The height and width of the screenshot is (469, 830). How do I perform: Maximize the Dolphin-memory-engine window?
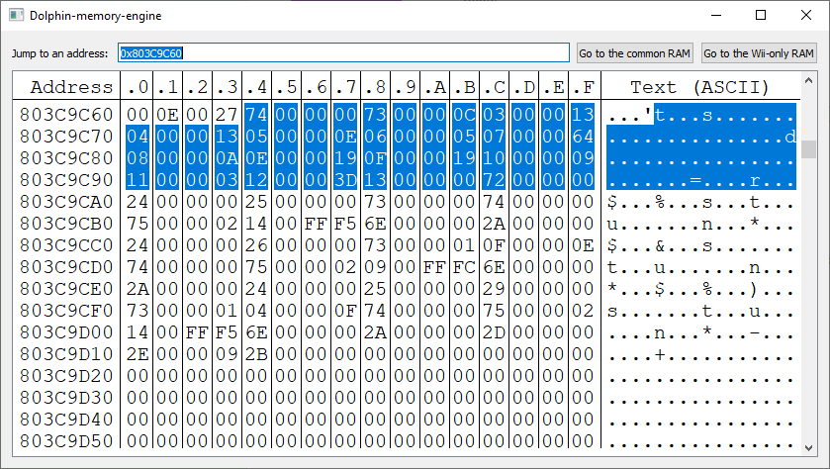pos(761,15)
